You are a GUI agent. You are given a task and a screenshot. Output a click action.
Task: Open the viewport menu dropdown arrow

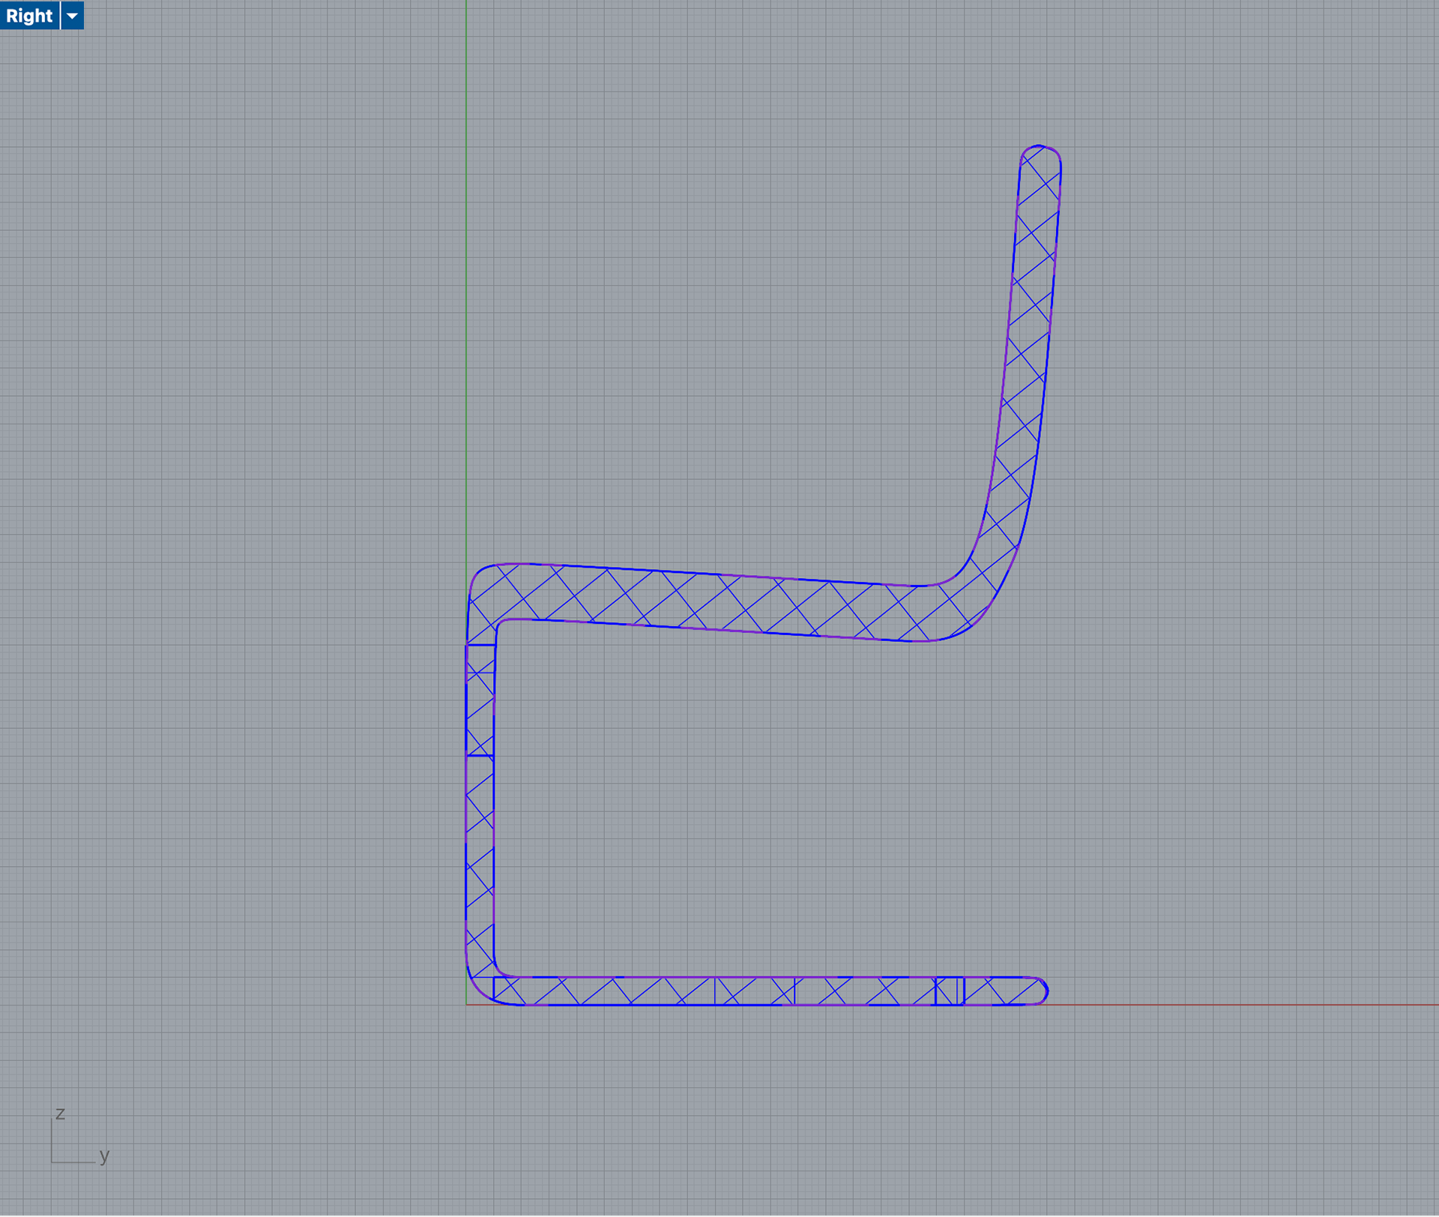[x=72, y=15]
